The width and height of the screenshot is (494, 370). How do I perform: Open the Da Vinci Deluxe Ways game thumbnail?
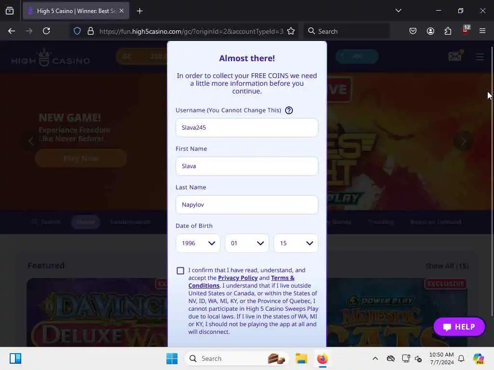[97, 312]
